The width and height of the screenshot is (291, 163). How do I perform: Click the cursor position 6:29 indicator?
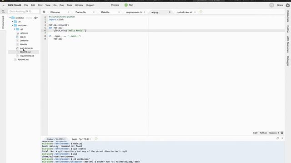[x=255, y=133]
